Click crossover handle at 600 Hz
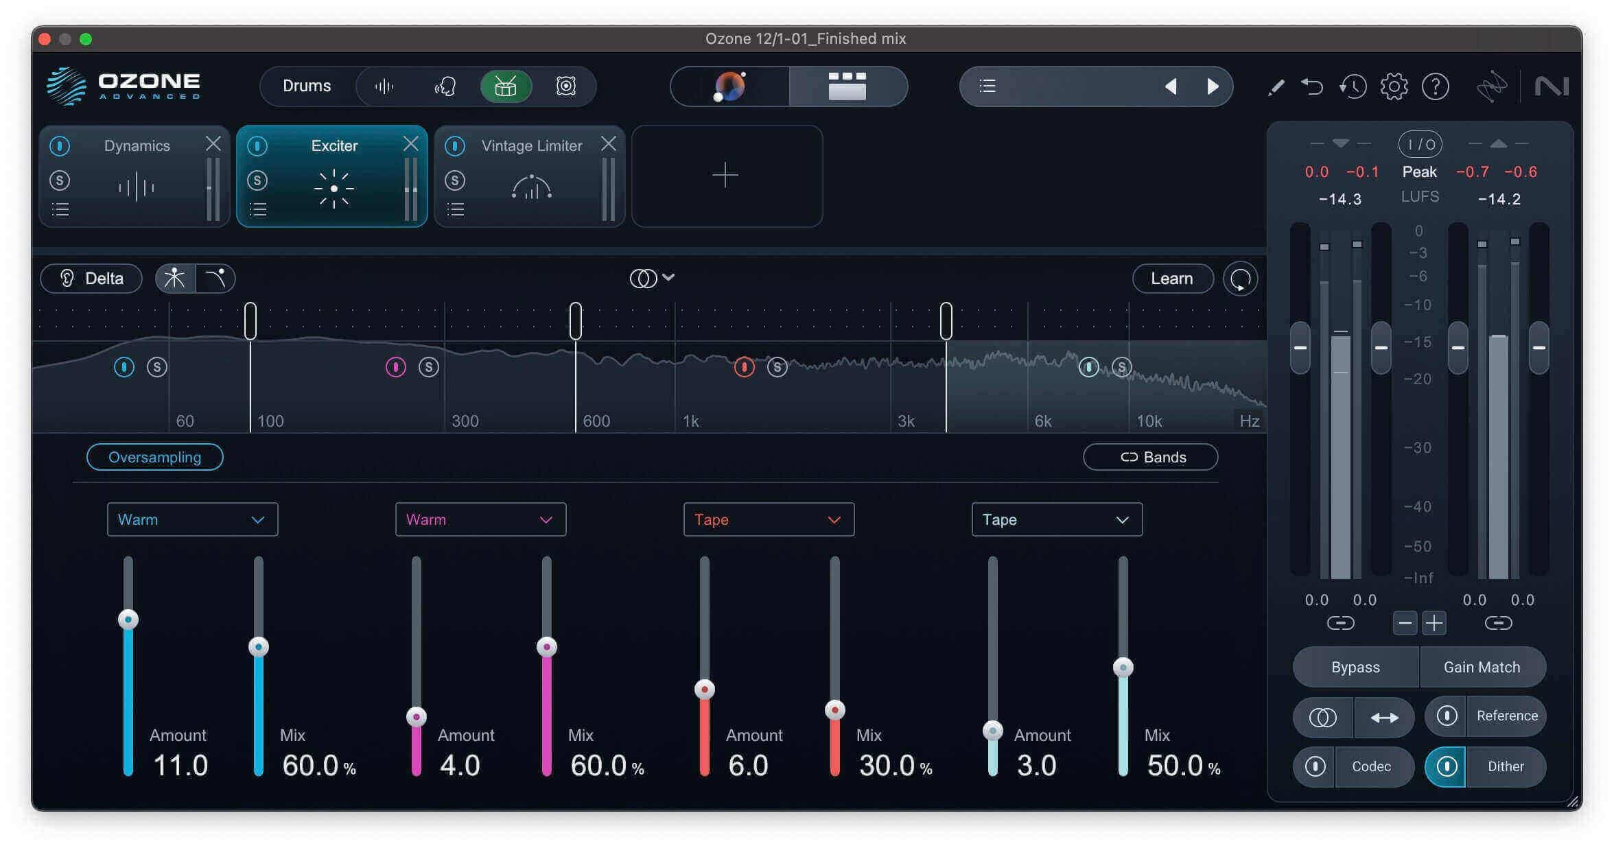Screen dimensions: 1614x848 (576, 320)
